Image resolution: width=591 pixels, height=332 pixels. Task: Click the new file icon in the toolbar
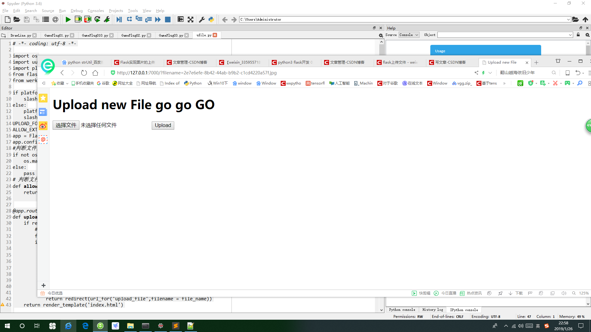coord(8,19)
